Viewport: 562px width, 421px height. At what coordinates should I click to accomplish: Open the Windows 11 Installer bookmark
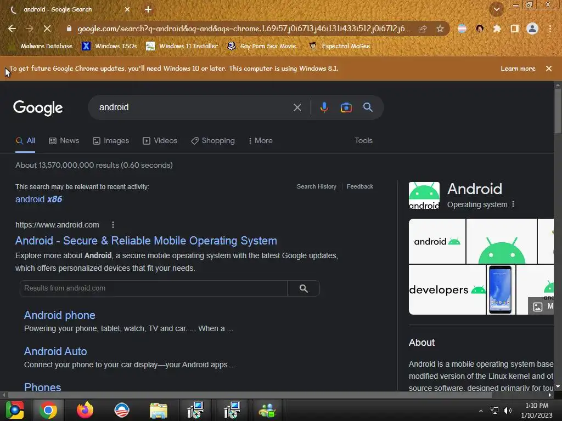click(x=182, y=46)
